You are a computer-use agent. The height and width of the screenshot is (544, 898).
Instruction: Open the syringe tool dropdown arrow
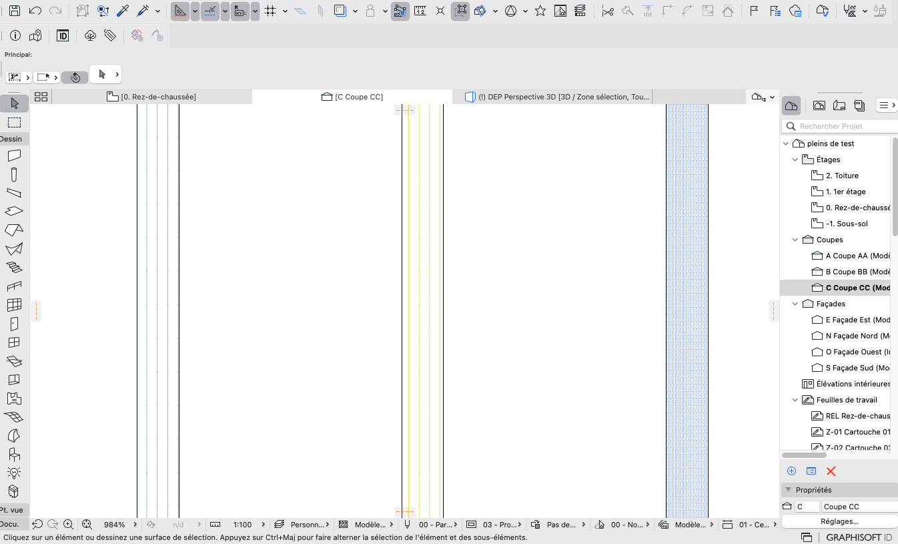[x=158, y=11]
